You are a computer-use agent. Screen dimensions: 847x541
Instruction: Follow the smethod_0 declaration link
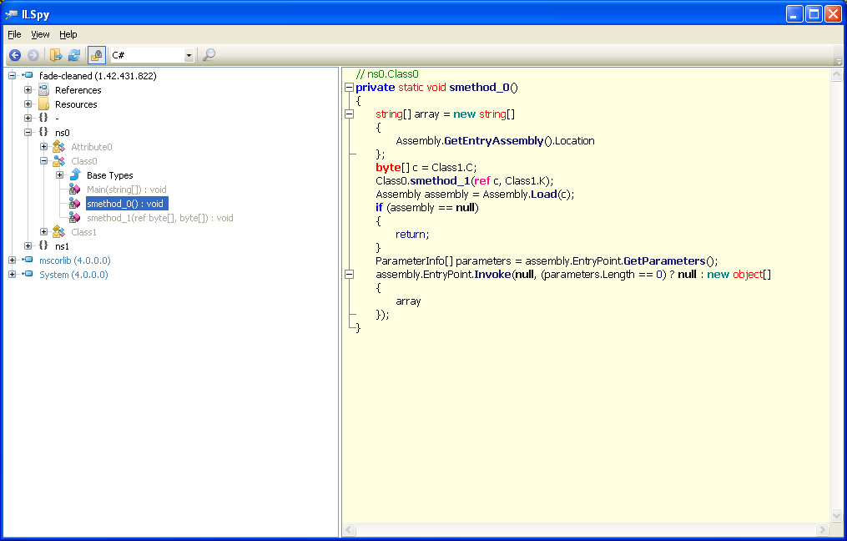(479, 88)
